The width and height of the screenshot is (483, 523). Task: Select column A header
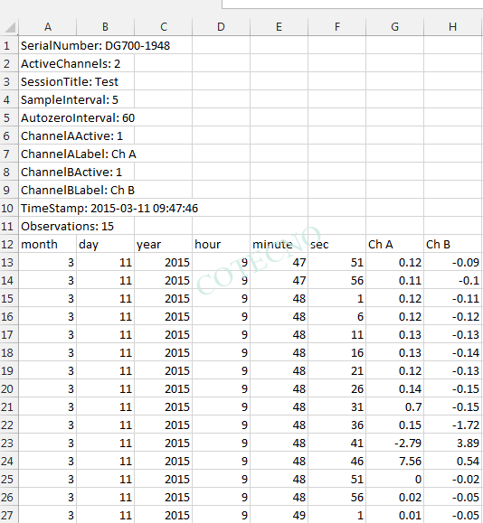tap(48, 27)
